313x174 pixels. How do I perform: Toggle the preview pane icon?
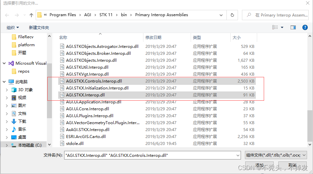293,27
